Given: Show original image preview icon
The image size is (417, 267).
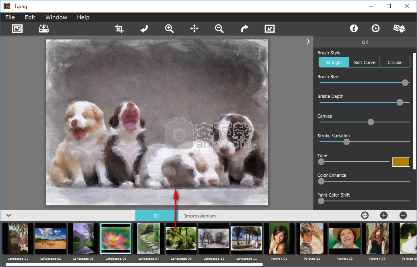Looking at the screenshot, I should tap(269, 29).
